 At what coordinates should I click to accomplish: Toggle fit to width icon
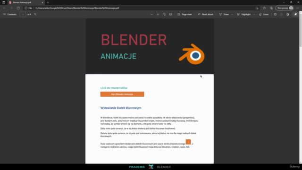[x=170, y=15]
